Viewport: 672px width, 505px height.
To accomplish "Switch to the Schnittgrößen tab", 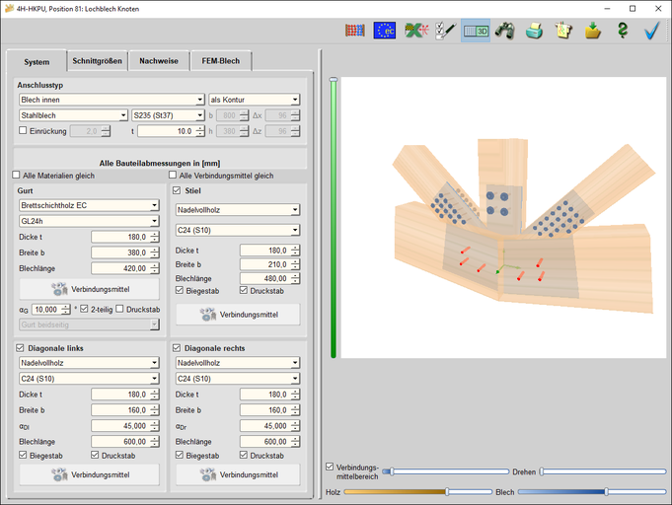I will (x=97, y=61).
